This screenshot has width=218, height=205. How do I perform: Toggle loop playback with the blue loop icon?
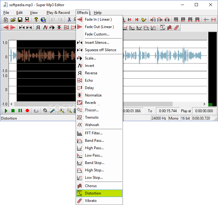tap(36, 111)
